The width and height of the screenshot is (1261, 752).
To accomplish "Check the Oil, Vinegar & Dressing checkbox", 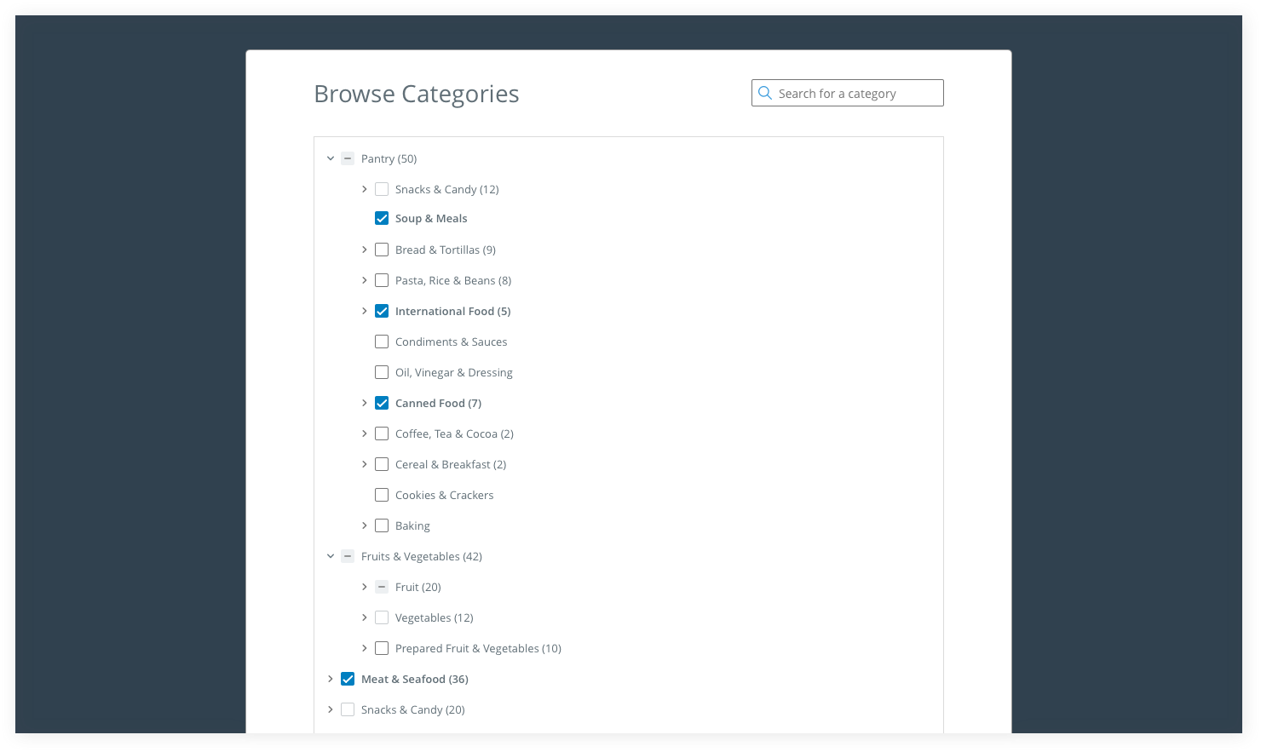I will 382,372.
